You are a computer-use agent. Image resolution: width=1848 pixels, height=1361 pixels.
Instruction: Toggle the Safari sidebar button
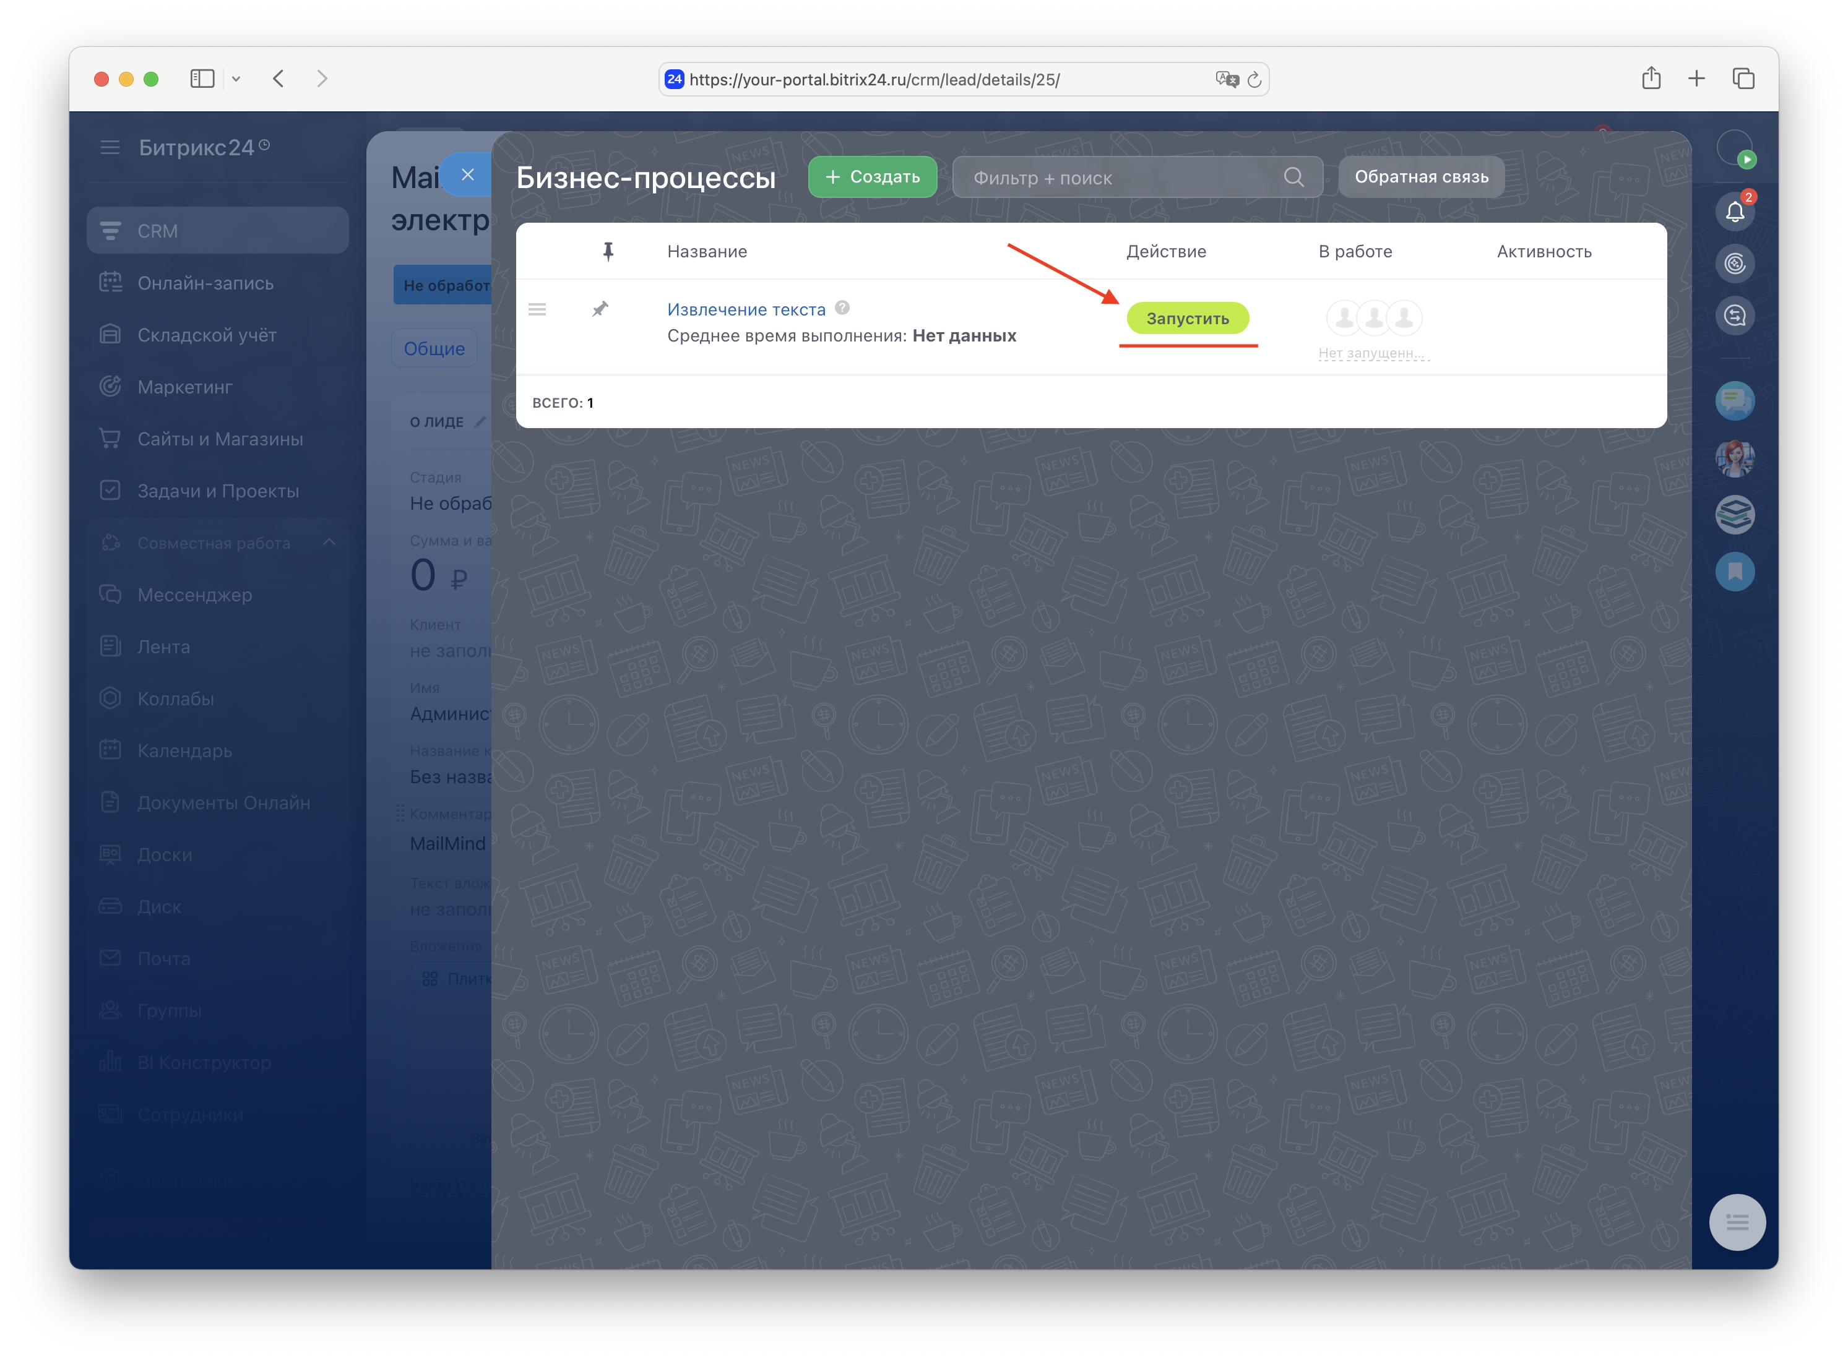202,79
